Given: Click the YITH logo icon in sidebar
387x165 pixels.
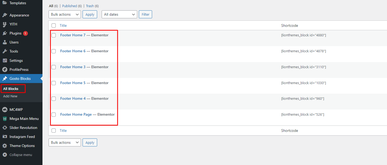Looking at the screenshot, I should tap(5, 24).
